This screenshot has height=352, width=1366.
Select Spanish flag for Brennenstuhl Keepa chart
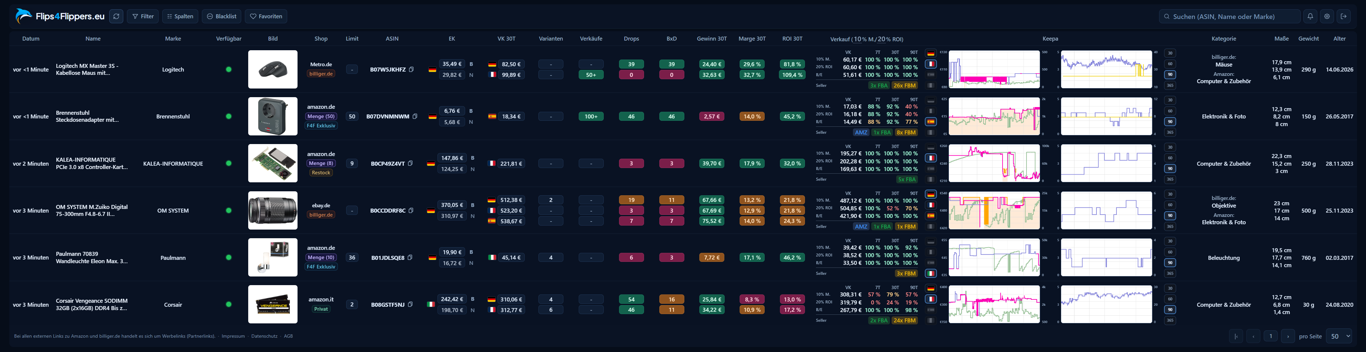pyautogui.click(x=931, y=122)
